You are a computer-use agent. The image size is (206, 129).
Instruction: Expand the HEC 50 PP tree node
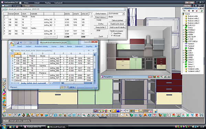click(184, 37)
